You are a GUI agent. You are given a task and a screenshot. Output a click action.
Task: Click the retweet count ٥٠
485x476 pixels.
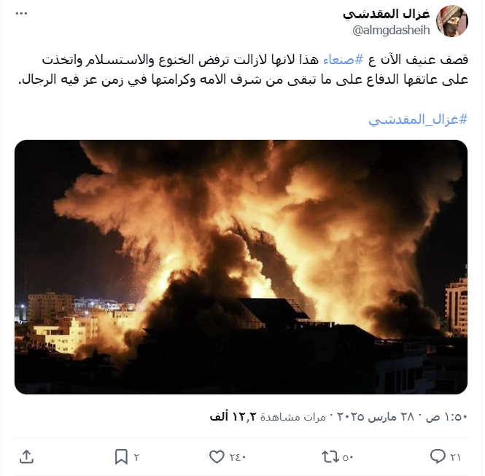[348, 457]
